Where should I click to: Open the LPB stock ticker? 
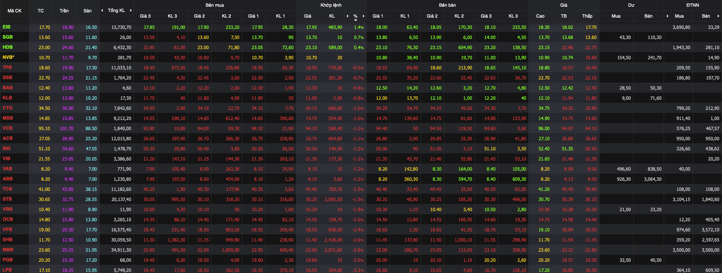(x=7, y=270)
